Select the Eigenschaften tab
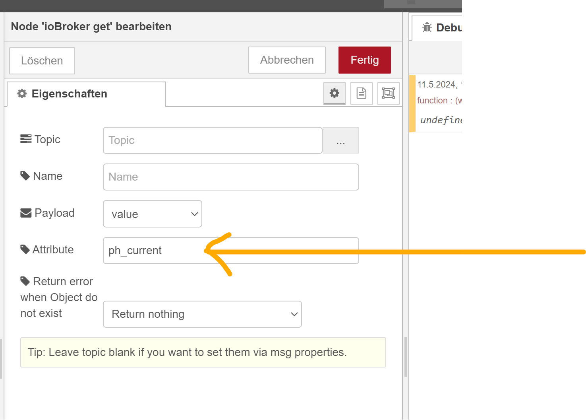The image size is (586, 420). click(x=86, y=94)
